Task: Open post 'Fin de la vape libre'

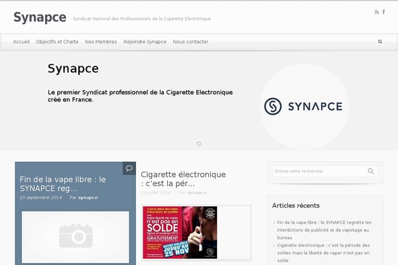Action: pyautogui.click(x=63, y=184)
